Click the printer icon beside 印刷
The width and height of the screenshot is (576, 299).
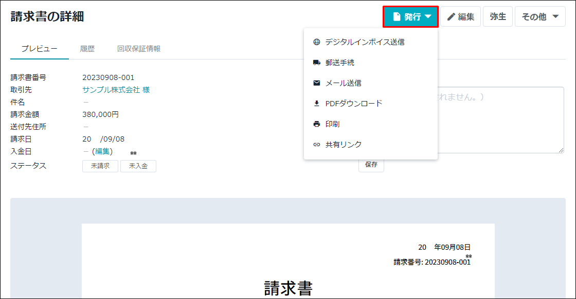[x=317, y=124]
